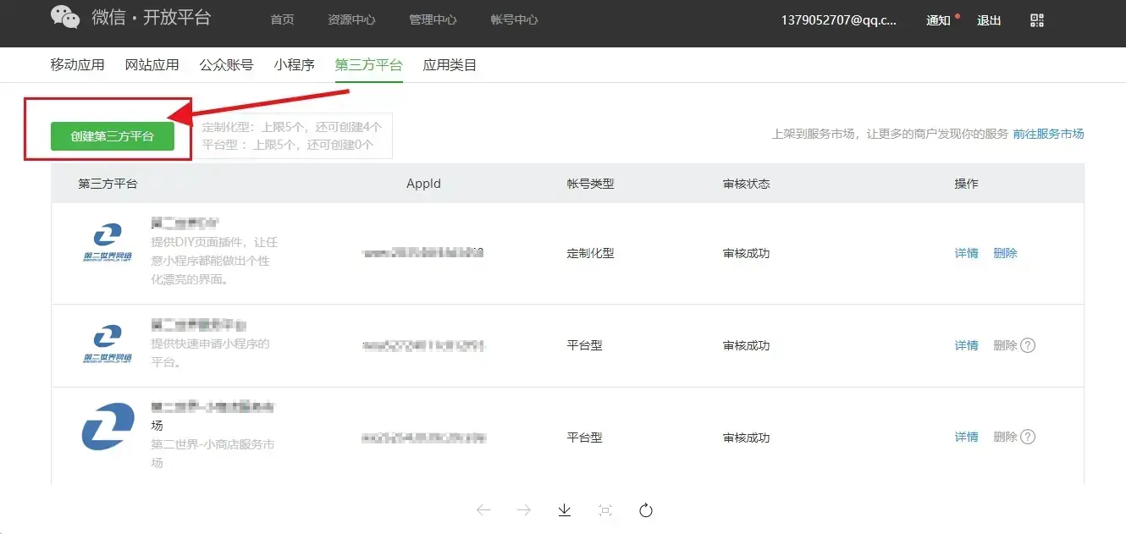Select the 公众账号 tab

pos(226,65)
